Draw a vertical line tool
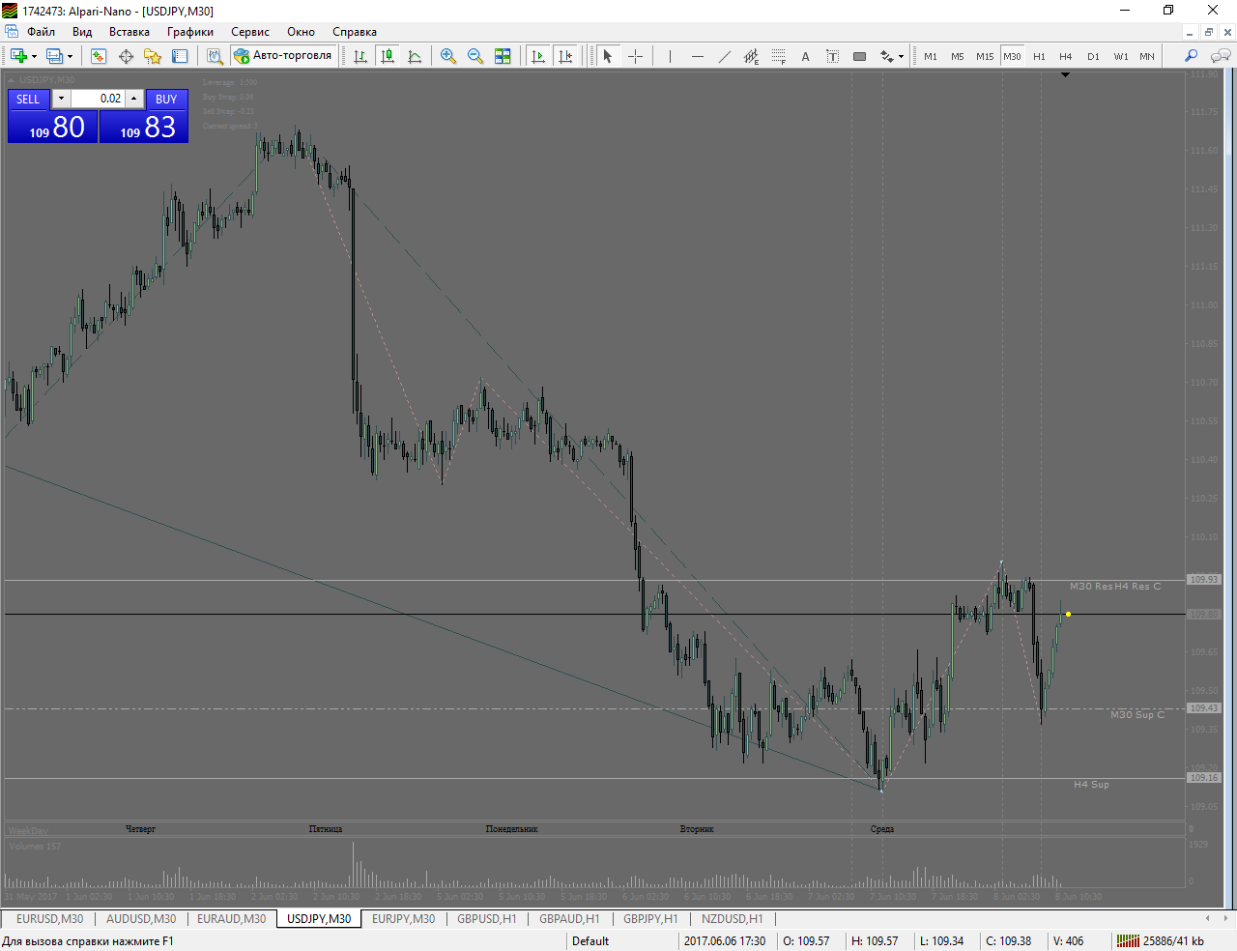Viewport: 1237px width, 951px height. point(670,56)
